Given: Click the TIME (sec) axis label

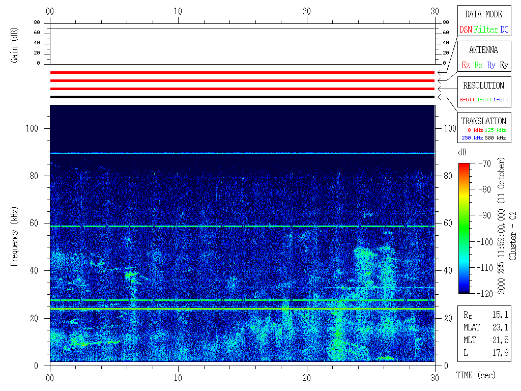Looking at the screenshot, I should click(x=475, y=376).
